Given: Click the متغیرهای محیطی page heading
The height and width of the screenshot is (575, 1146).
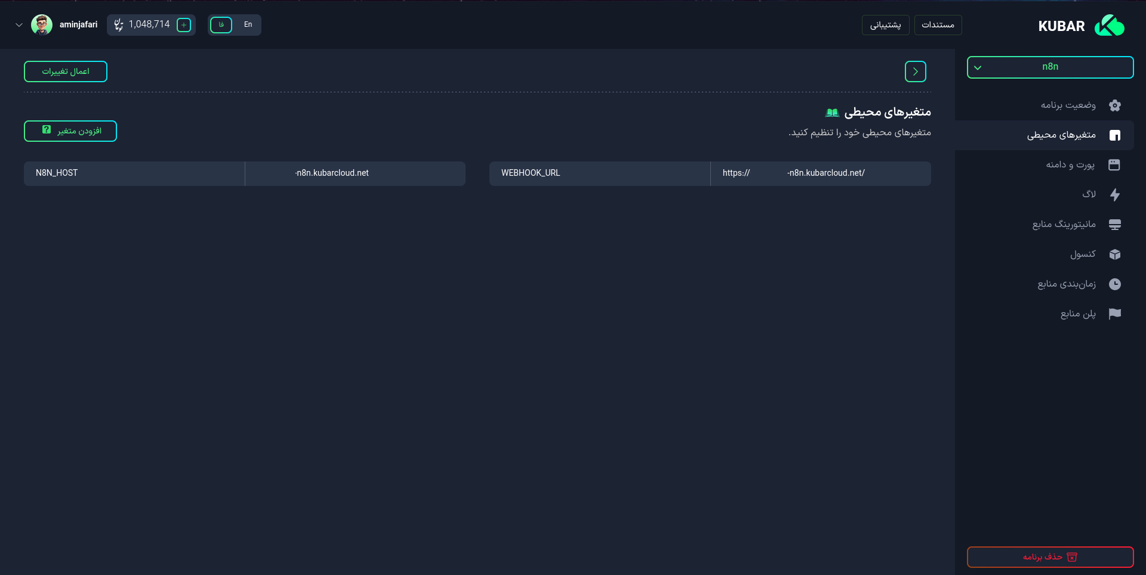Looking at the screenshot, I should tap(888, 112).
